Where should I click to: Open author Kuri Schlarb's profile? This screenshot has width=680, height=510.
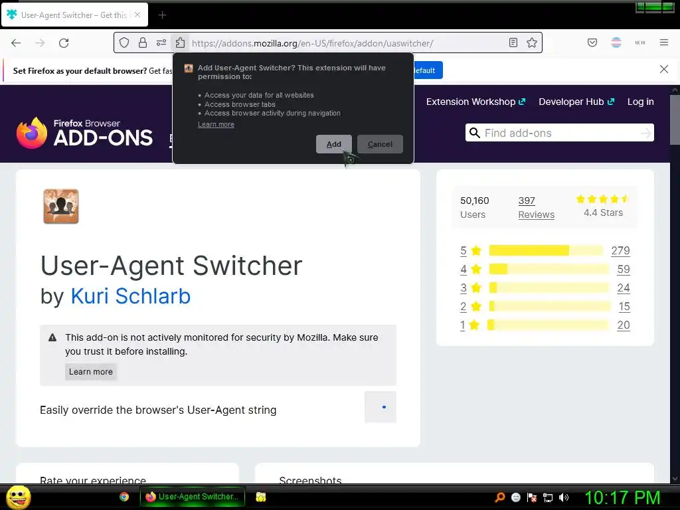[131, 296]
